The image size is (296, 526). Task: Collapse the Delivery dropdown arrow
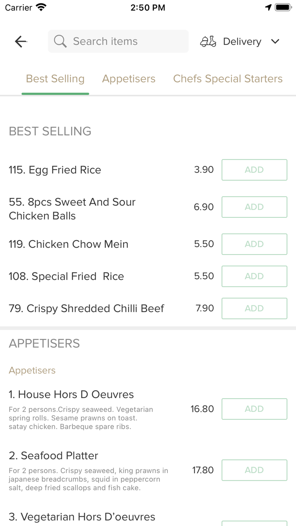275,41
